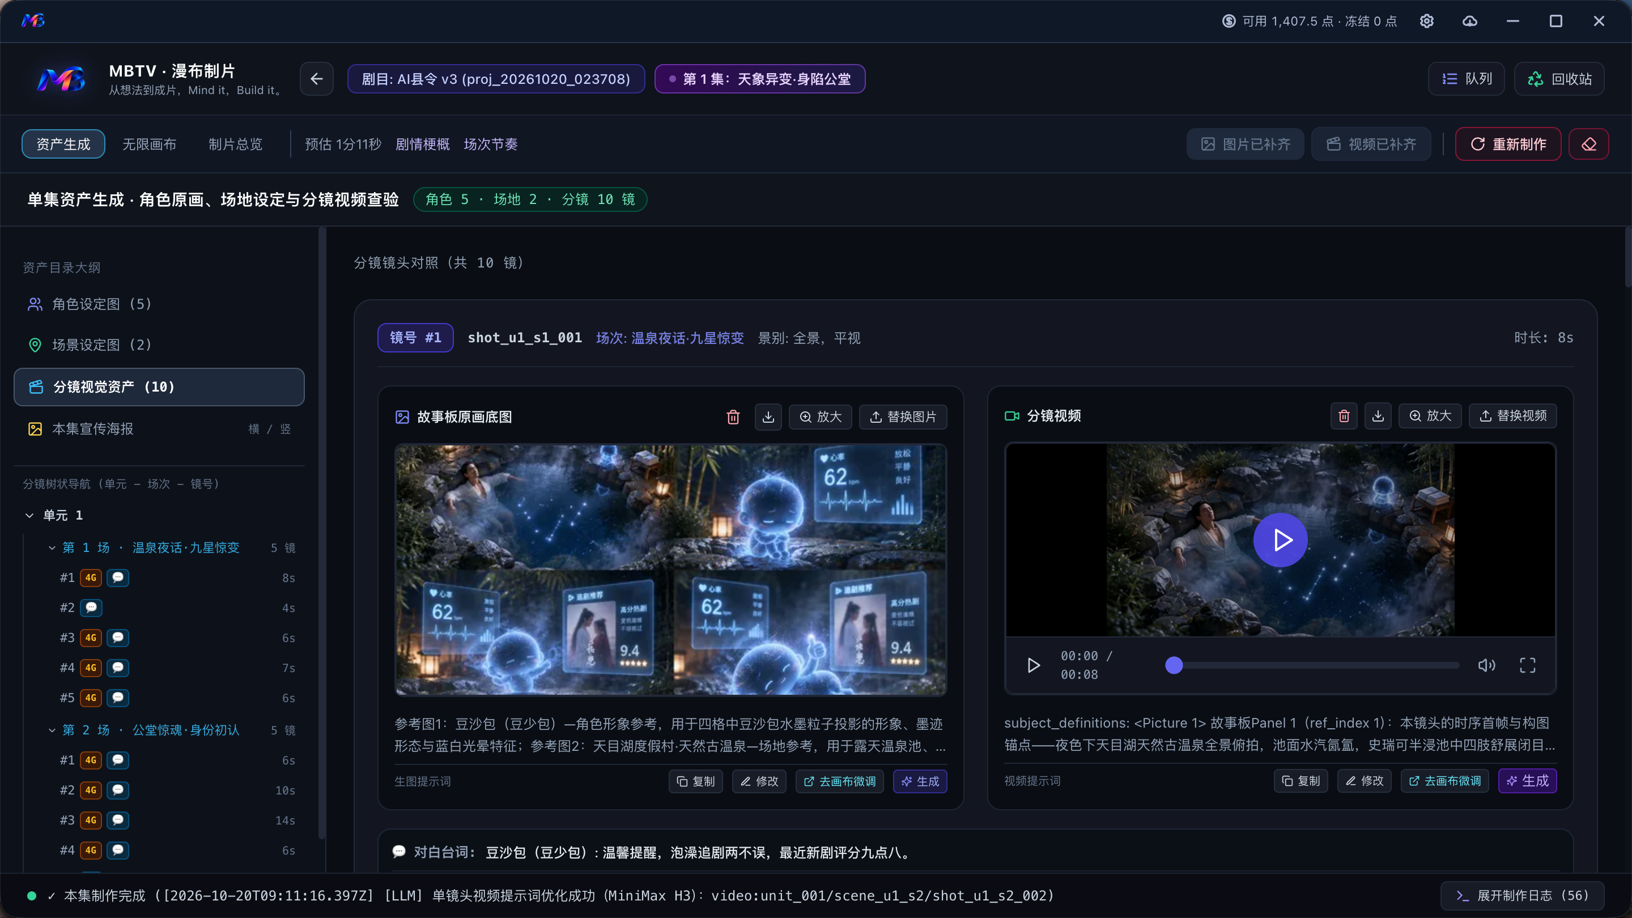This screenshot has height=918, width=1632.
Task: Click the 重新制作 button
Action: click(1508, 144)
